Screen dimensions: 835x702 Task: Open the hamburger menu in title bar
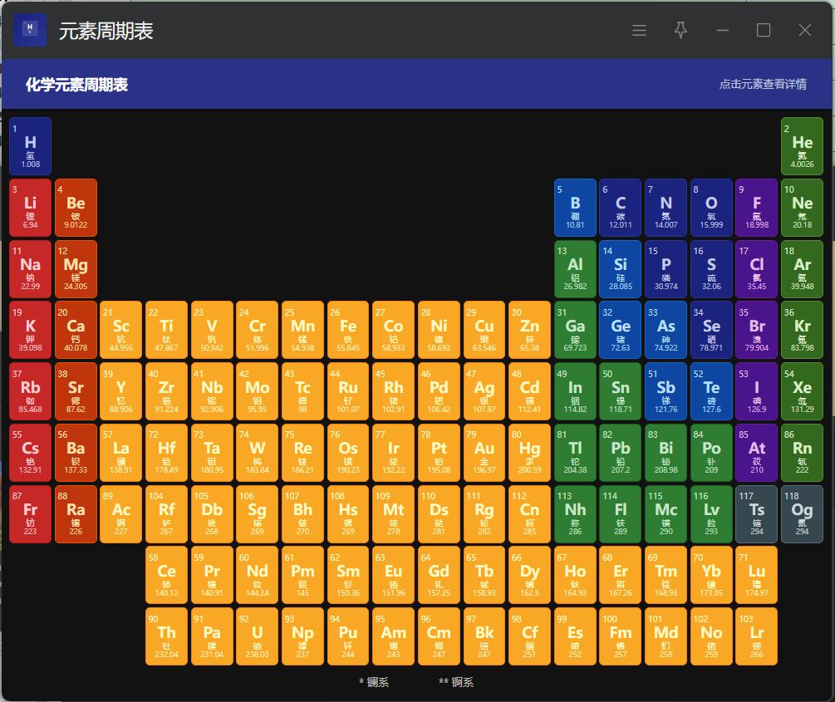(x=639, y=31)
